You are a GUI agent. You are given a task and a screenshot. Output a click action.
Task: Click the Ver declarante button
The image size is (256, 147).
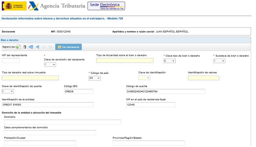(68, 47)
